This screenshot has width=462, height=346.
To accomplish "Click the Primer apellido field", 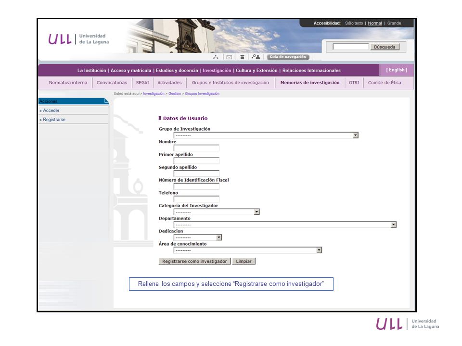I will [x=196, y=161].
